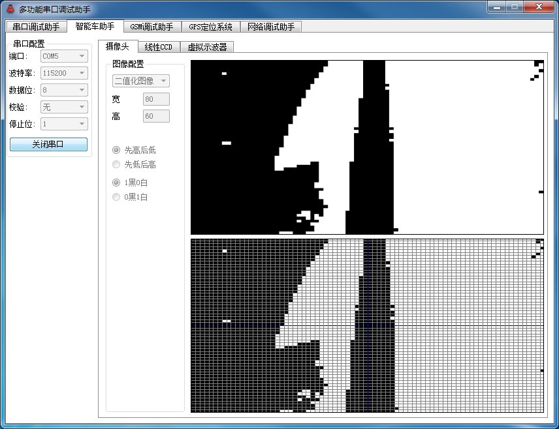This screenshot has height=429, width=559.
Task: Switch to 网络调试助手 tab
Action: (x=271, y=27)
